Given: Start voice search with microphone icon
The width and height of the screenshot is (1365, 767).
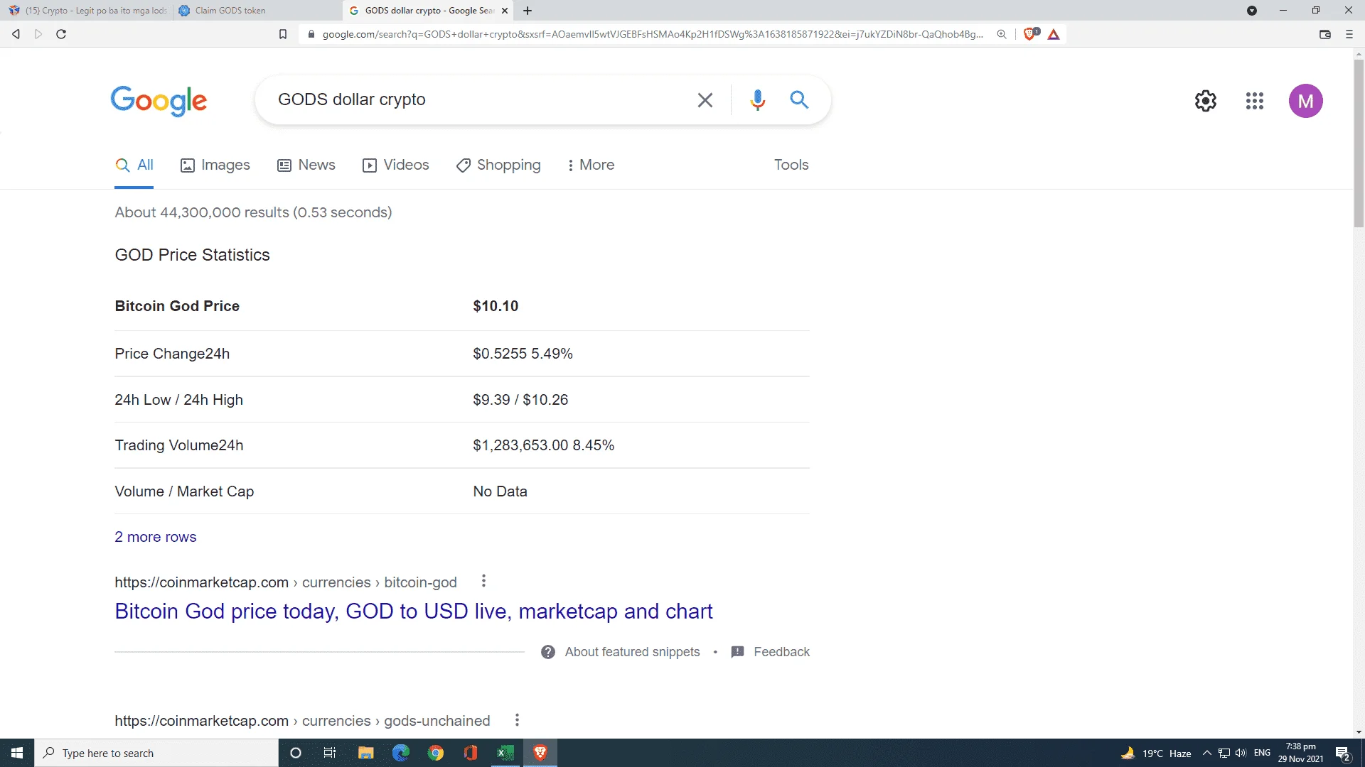Looking at the screenshot, I should (758, 100).
